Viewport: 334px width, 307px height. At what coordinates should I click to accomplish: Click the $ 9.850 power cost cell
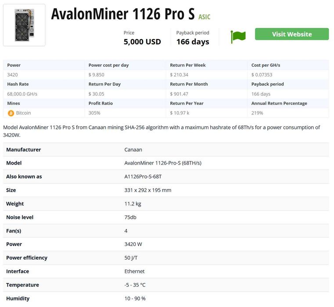tap(125, 75)
